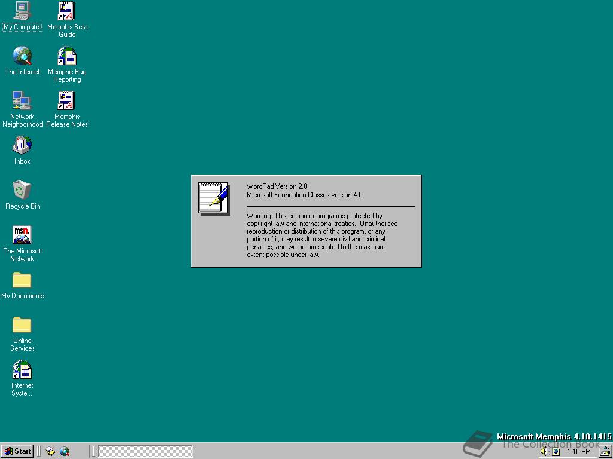
Task: Click the grip handle before quick launch icons
Action: click(x=39, y=451)
